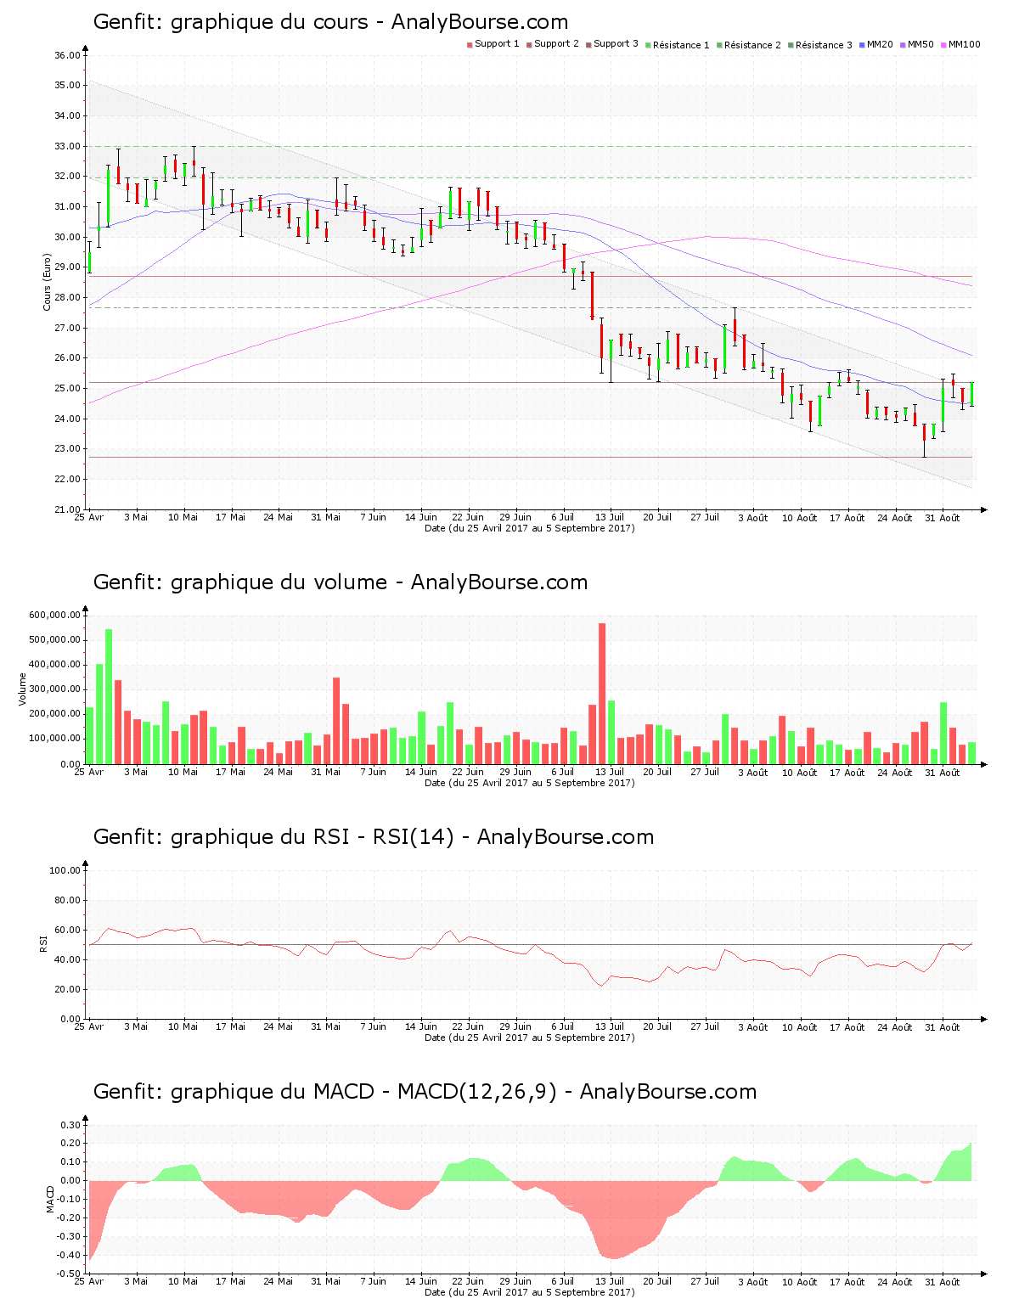Click the 20.00 value on the RSI axis

tap(67, 989)
